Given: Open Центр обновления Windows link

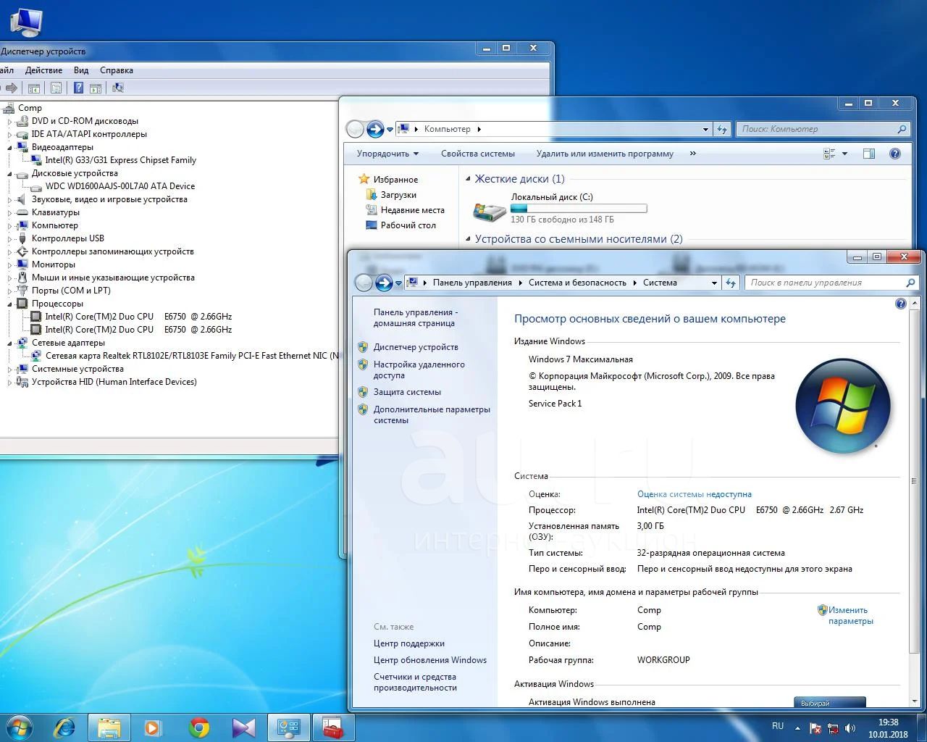Looking at the screenshot, I should click(430, 660).
